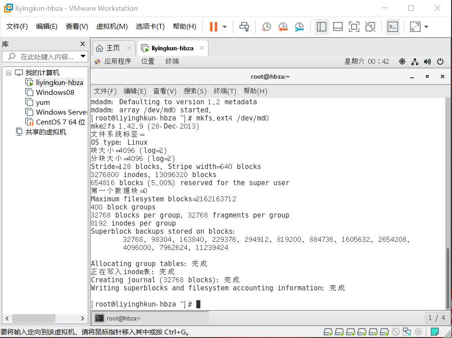Click the wired network status icon
This screenshot has height=338, width=452.
(x=415, y=61)
